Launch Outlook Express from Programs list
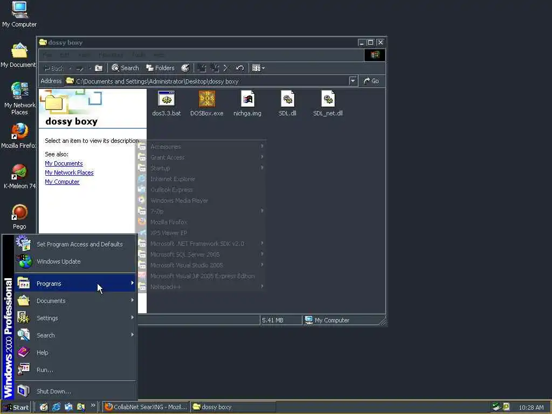Viewport: 552px width, 414px height. 201,190
